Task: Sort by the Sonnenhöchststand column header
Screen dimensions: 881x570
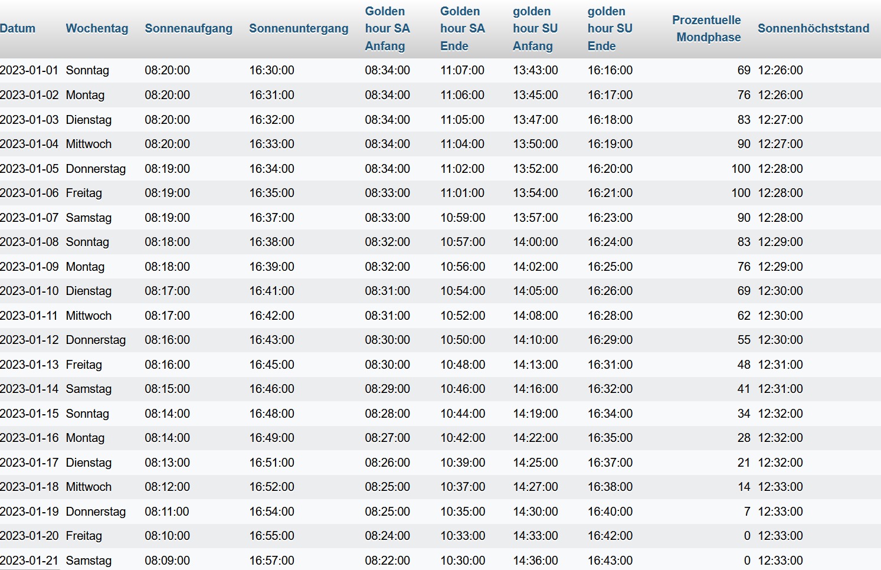Action: [x=813, y=28]
